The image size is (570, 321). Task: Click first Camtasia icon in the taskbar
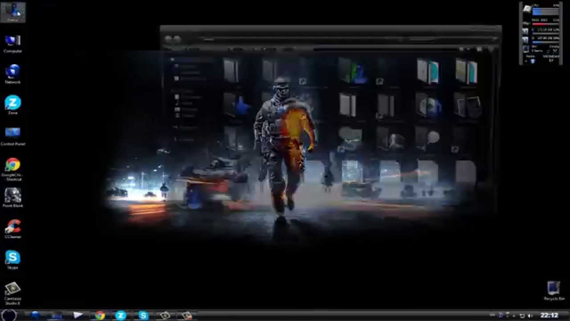pos(165,315)
